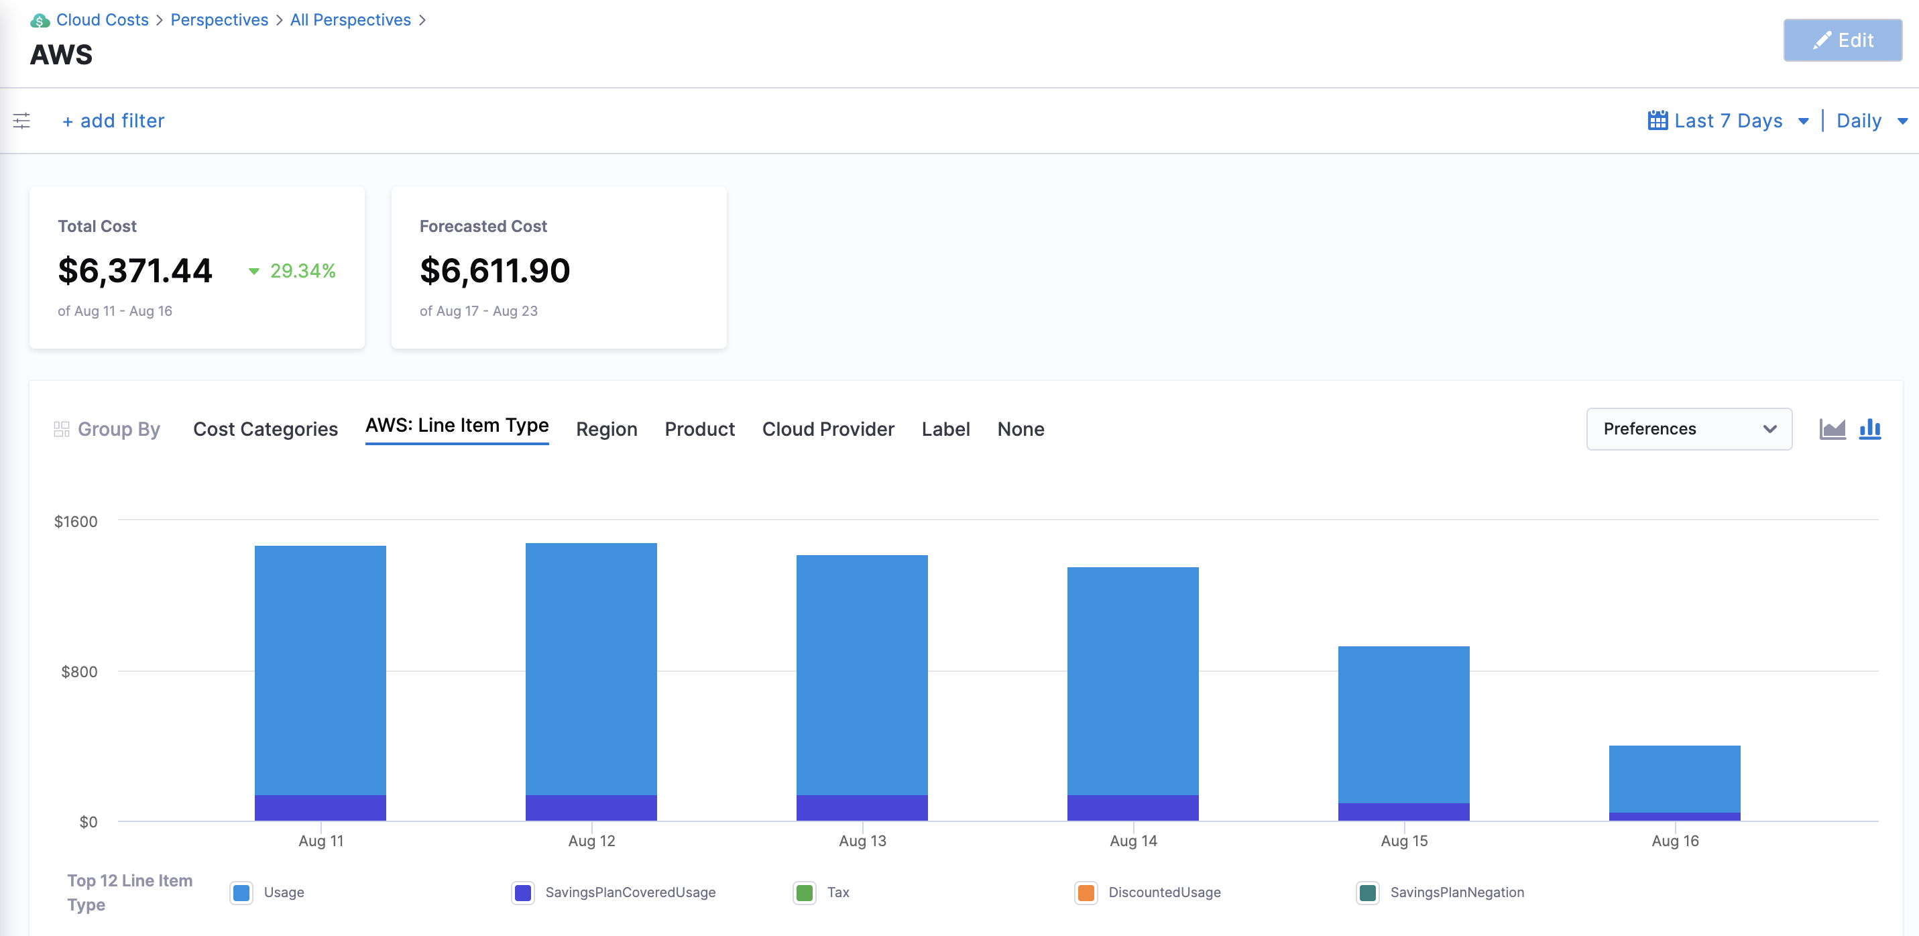Group by Product

pos(699,429)
